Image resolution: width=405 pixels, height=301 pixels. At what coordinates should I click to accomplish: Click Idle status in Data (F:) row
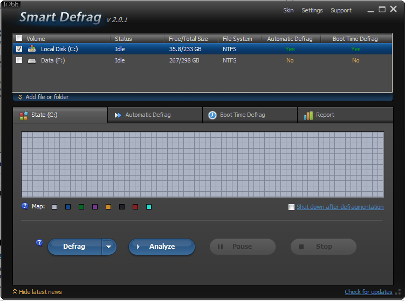point(120,60)
